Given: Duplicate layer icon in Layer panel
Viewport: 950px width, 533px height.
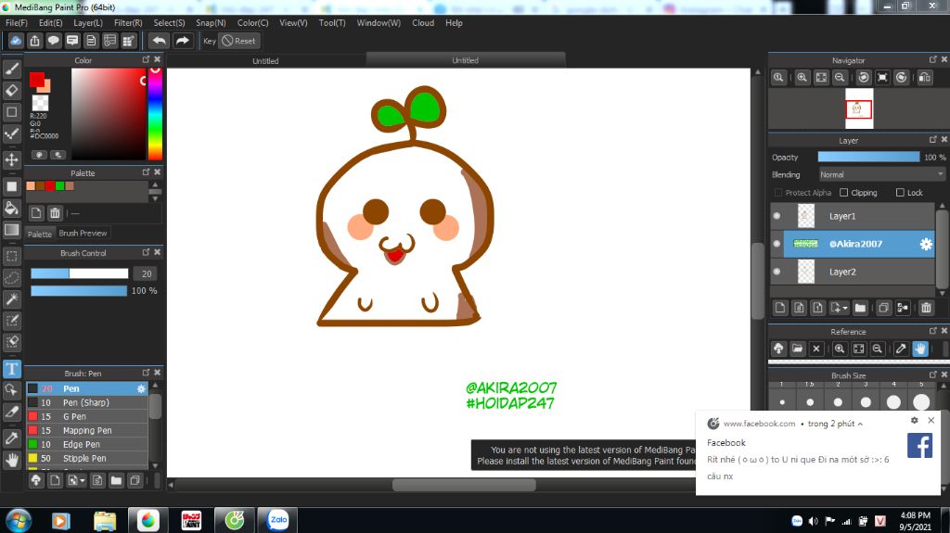Looking at the screenshot, I should [883, 308].
